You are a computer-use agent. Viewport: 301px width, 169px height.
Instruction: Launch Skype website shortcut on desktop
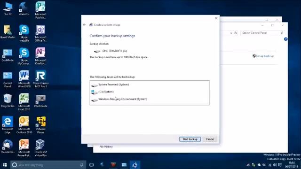coord(24,33)
